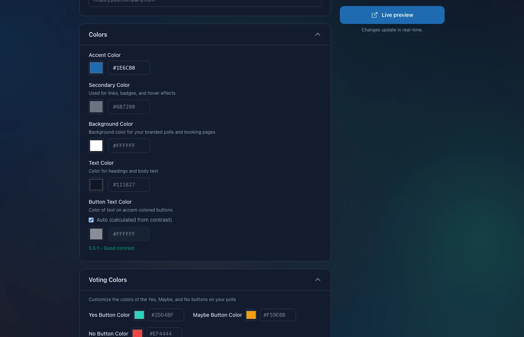Click the 'No Button Color' label

[109, 334]
